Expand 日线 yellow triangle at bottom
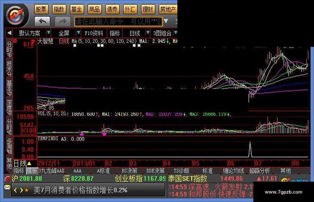The image size is (314, 202). tap(29, 163)
